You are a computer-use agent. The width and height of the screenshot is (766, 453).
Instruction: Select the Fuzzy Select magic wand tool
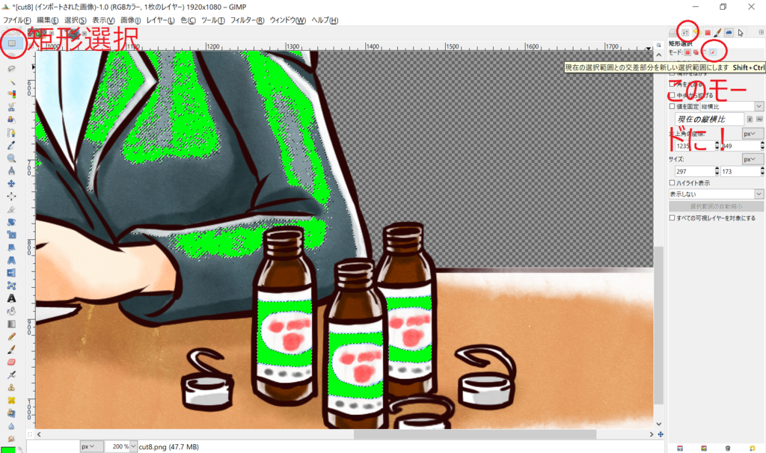[x=12, y=81]
